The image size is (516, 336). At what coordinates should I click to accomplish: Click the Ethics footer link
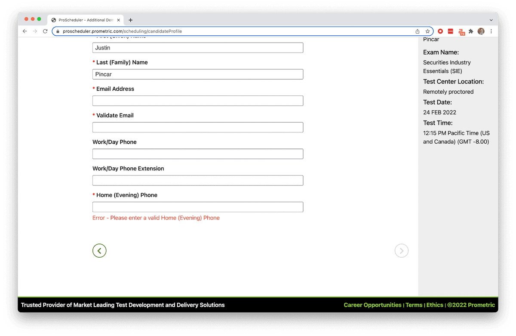pyautogui.click(x=435, y=305)
